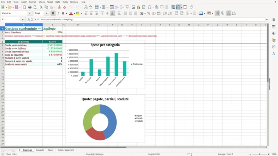Insert a chart with the chart icon
278x156 pixels.
click(139, 7)
